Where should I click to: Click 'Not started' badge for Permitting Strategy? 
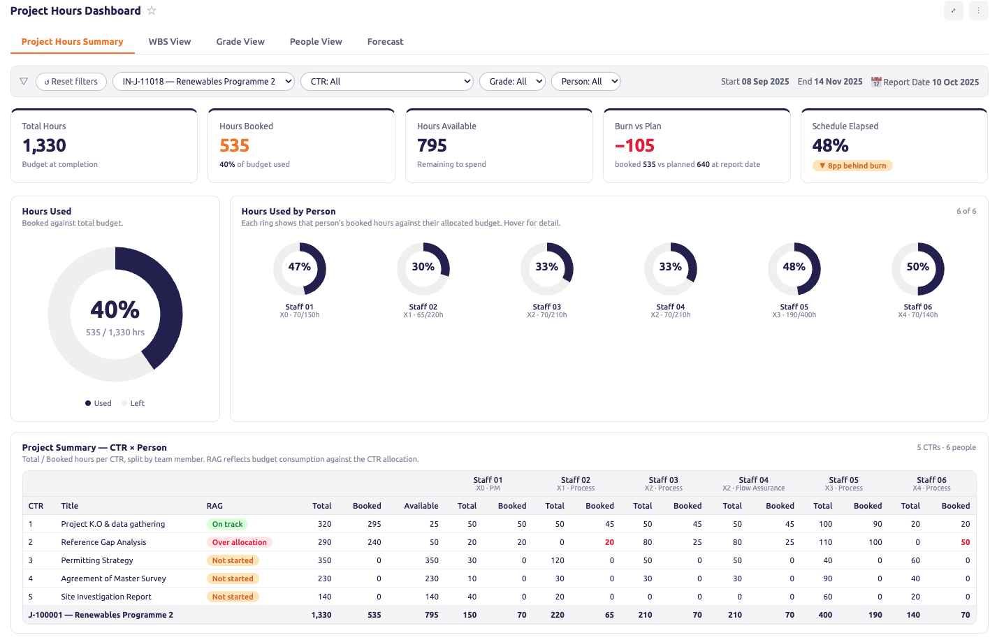(x=233, y=560)
